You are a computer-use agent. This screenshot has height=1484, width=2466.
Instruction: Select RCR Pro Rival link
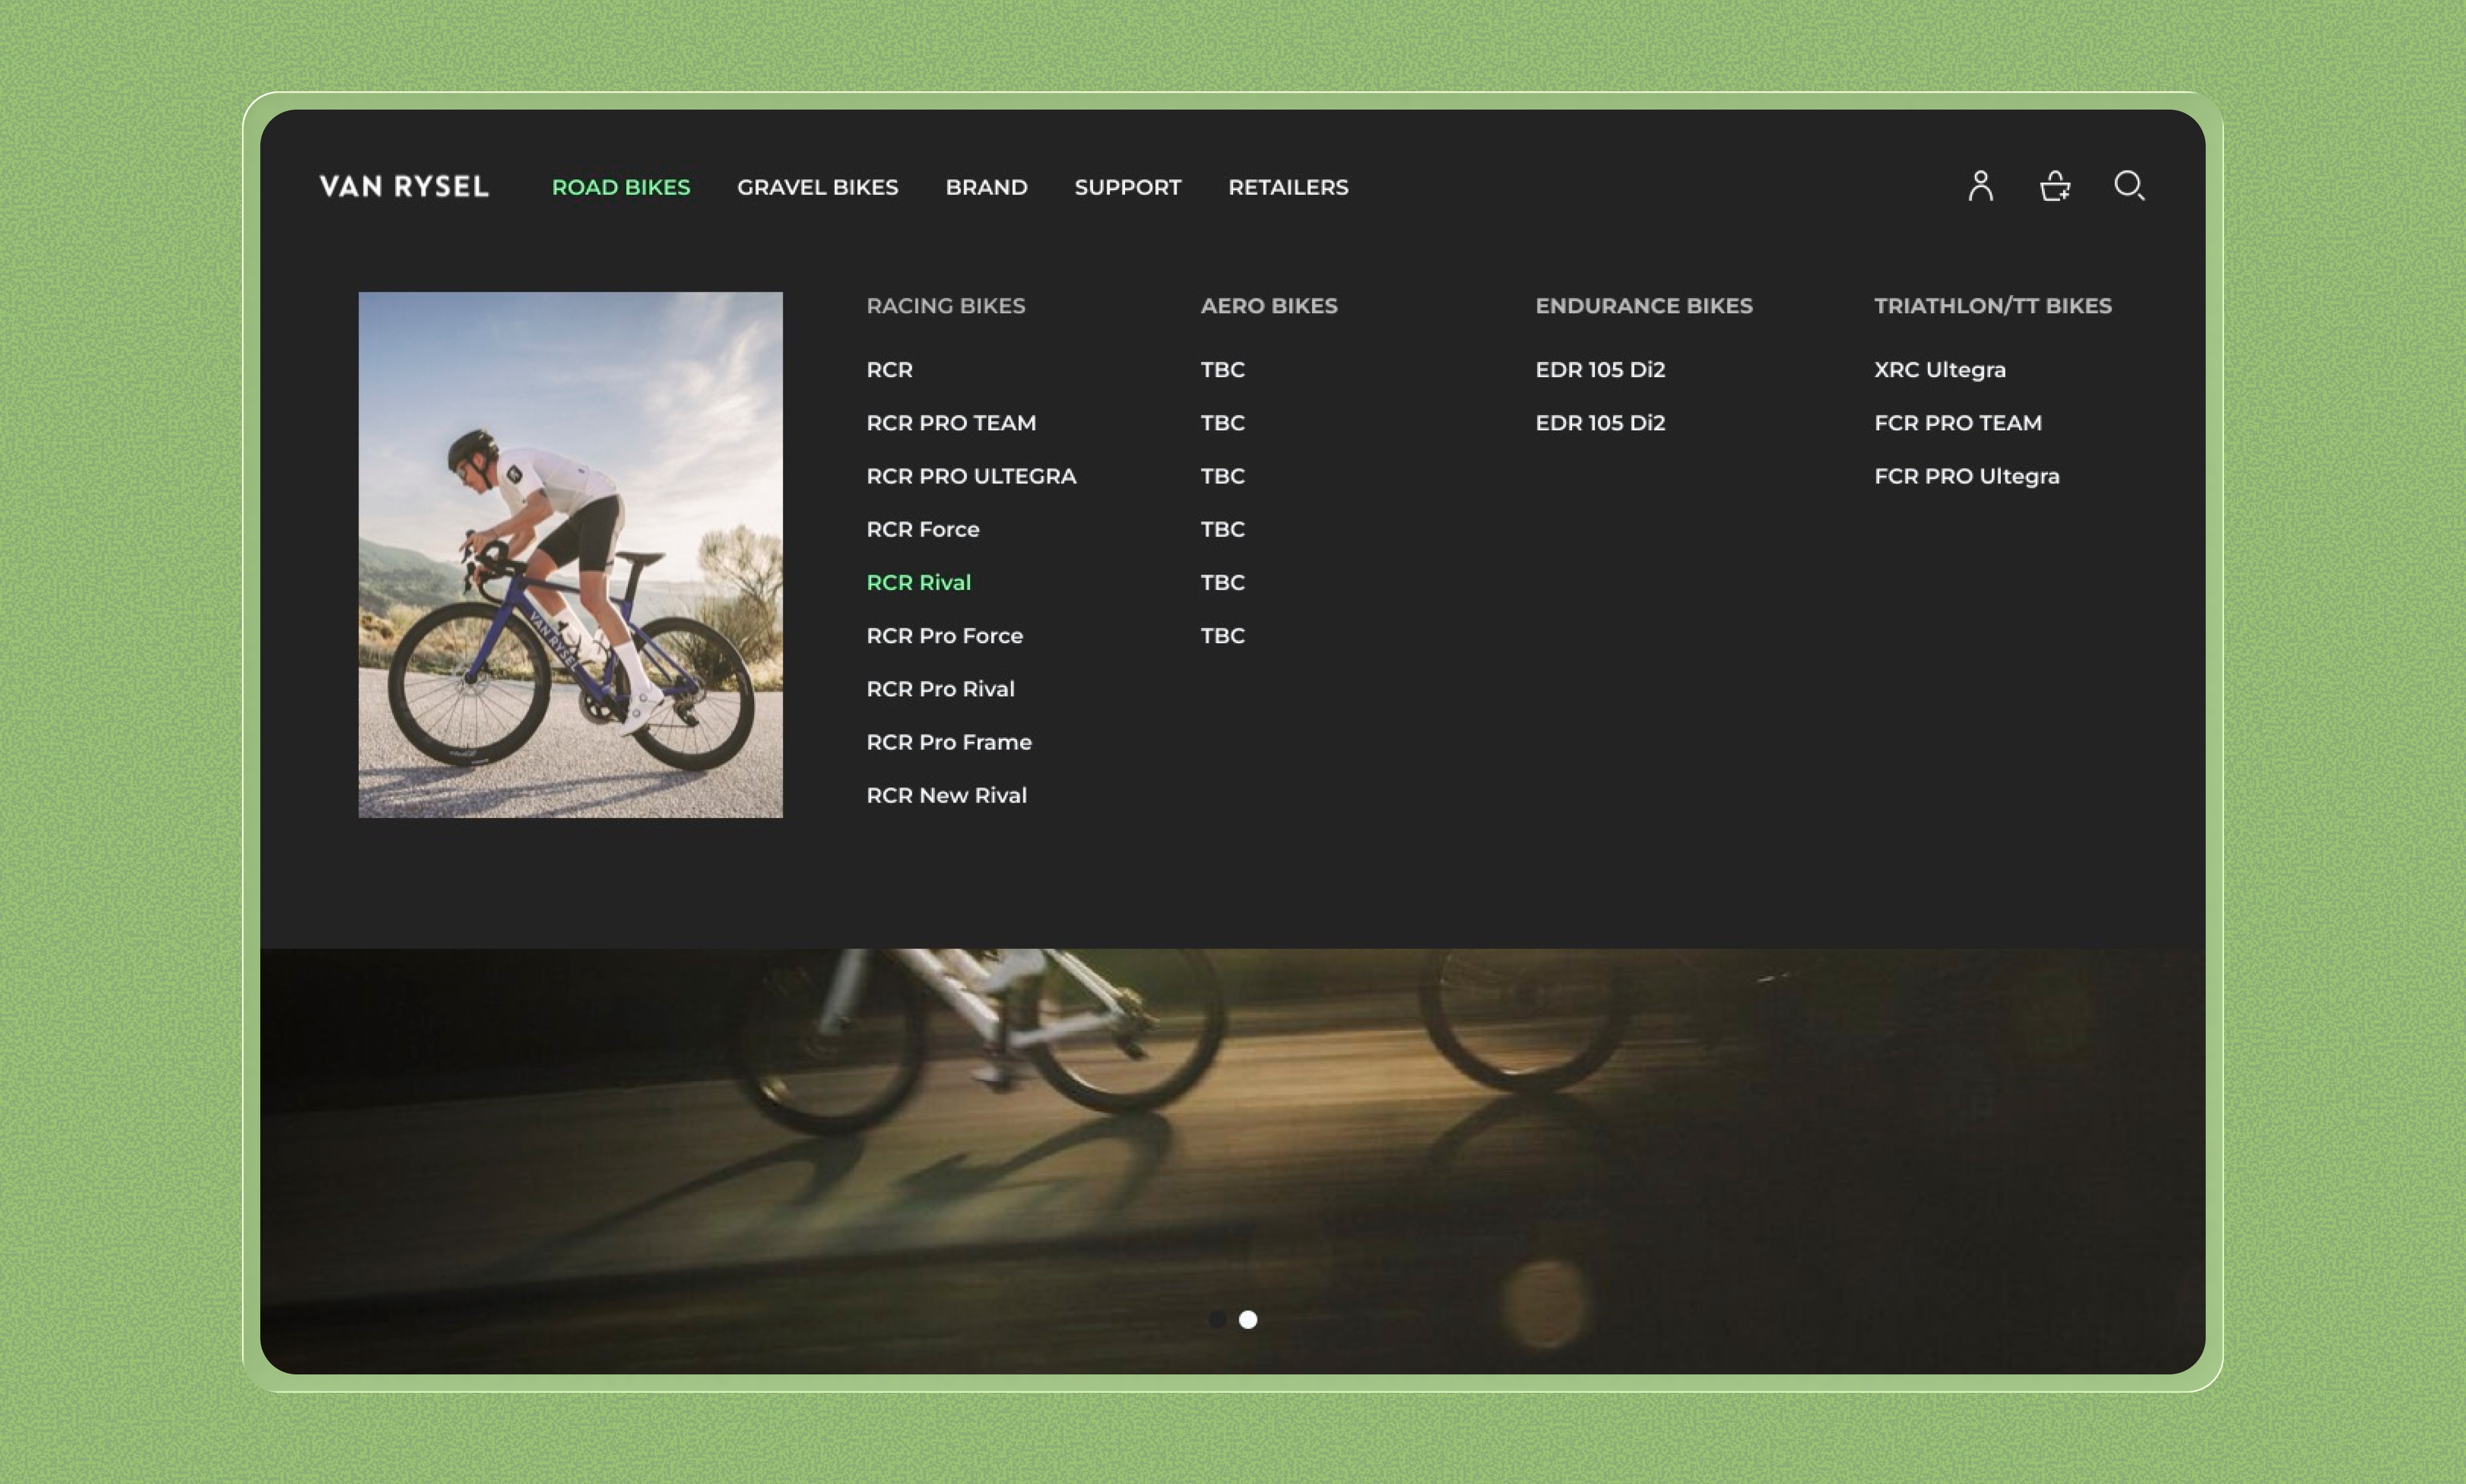[940, 689]
